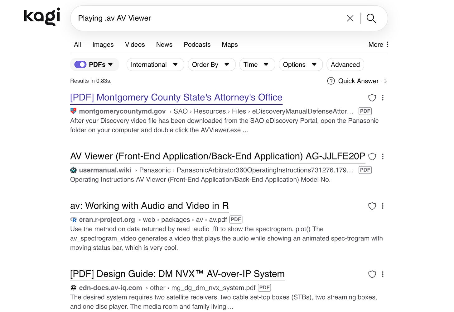Go to the Maps tab
Viewport: 454px width, 312px height.
point(229,45)
